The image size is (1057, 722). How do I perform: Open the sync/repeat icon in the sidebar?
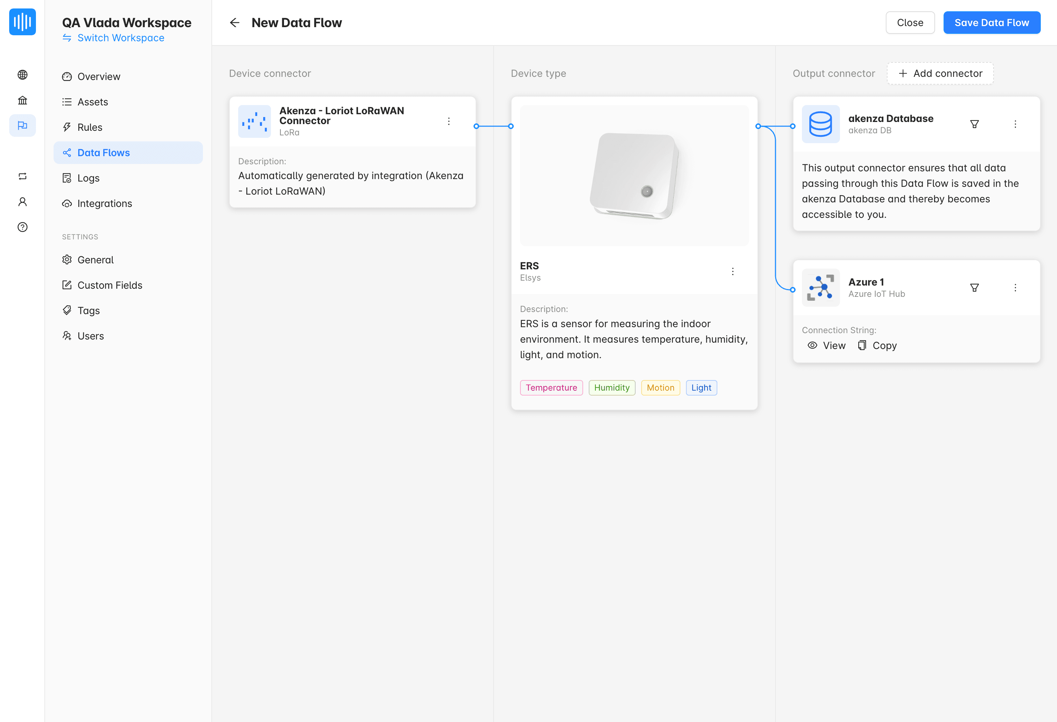pos(22,176)
